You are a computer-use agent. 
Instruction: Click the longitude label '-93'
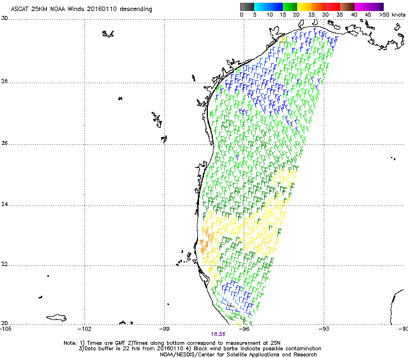point(324,329)
